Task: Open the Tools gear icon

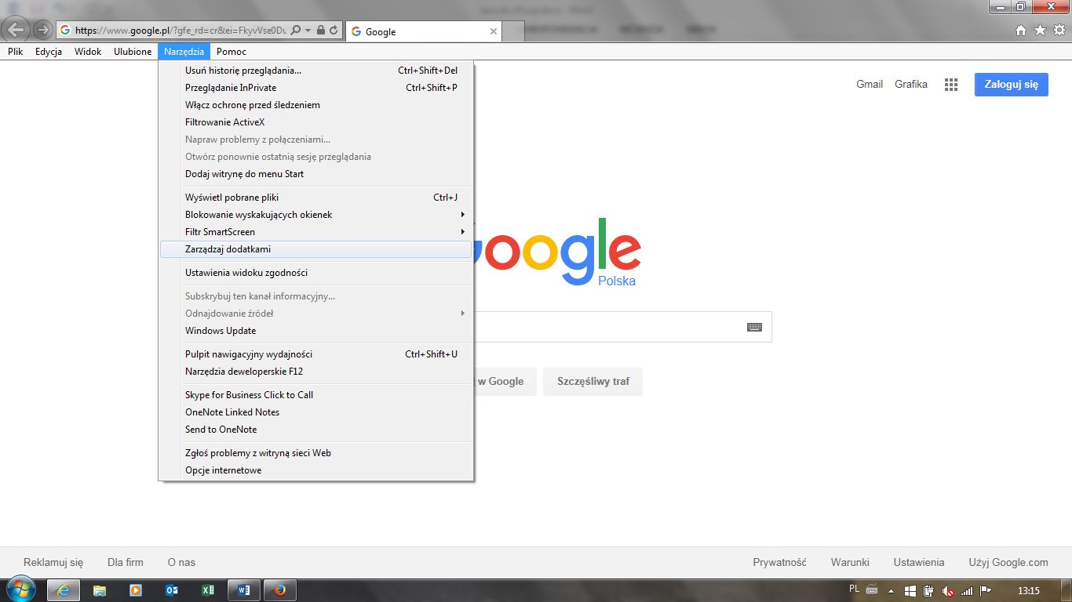Action: click(1059, 31)
